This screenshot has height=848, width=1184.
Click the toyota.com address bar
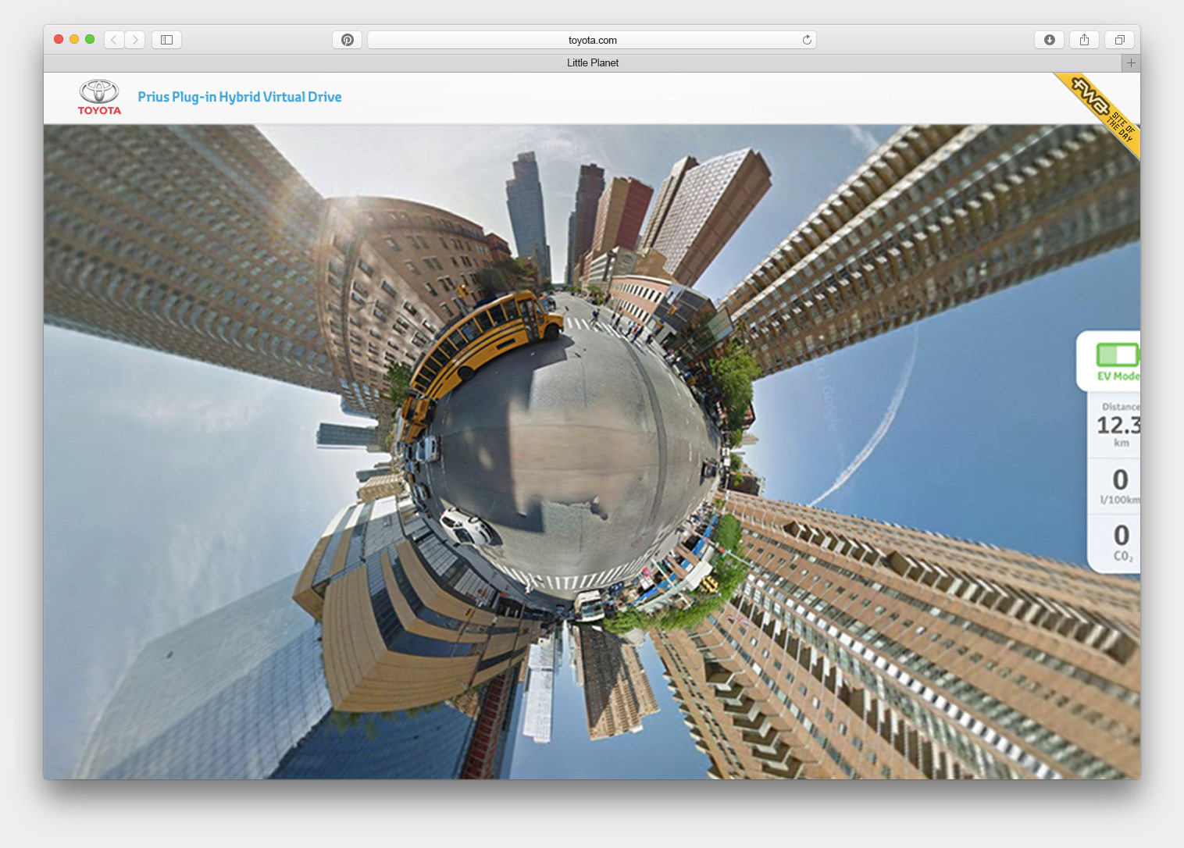tap(592, 40)
